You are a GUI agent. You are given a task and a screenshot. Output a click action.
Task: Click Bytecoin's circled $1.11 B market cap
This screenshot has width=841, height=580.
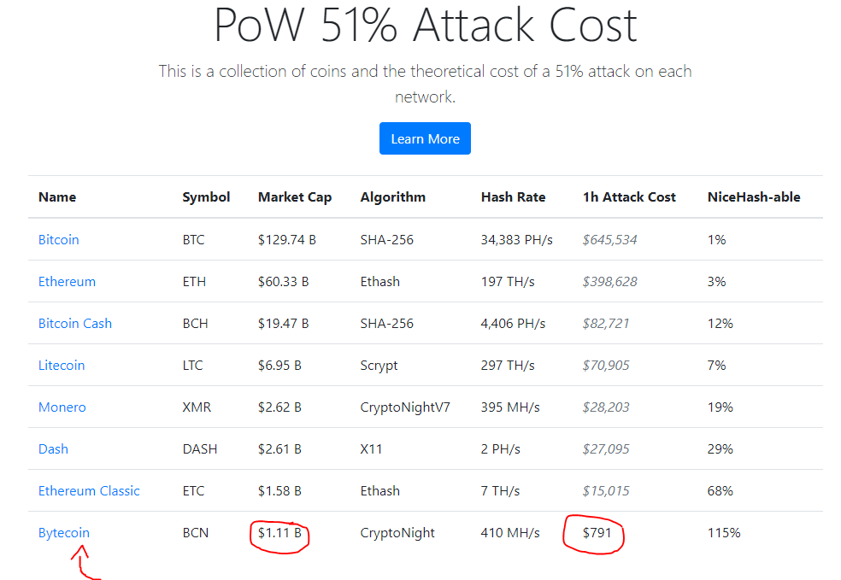(279, 532)
